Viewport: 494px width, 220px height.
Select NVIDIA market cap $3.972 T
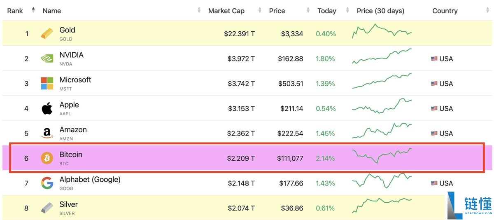pyautogui.click(x=241, y=59)
